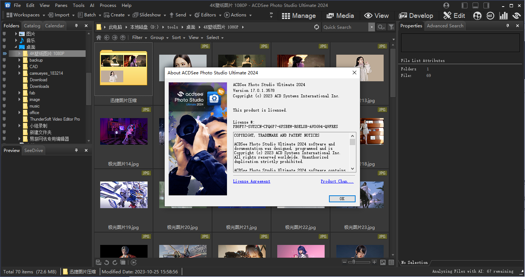Click OK in the About dialog
This screenshot has width=525, height=277.
tap(342, 199)
